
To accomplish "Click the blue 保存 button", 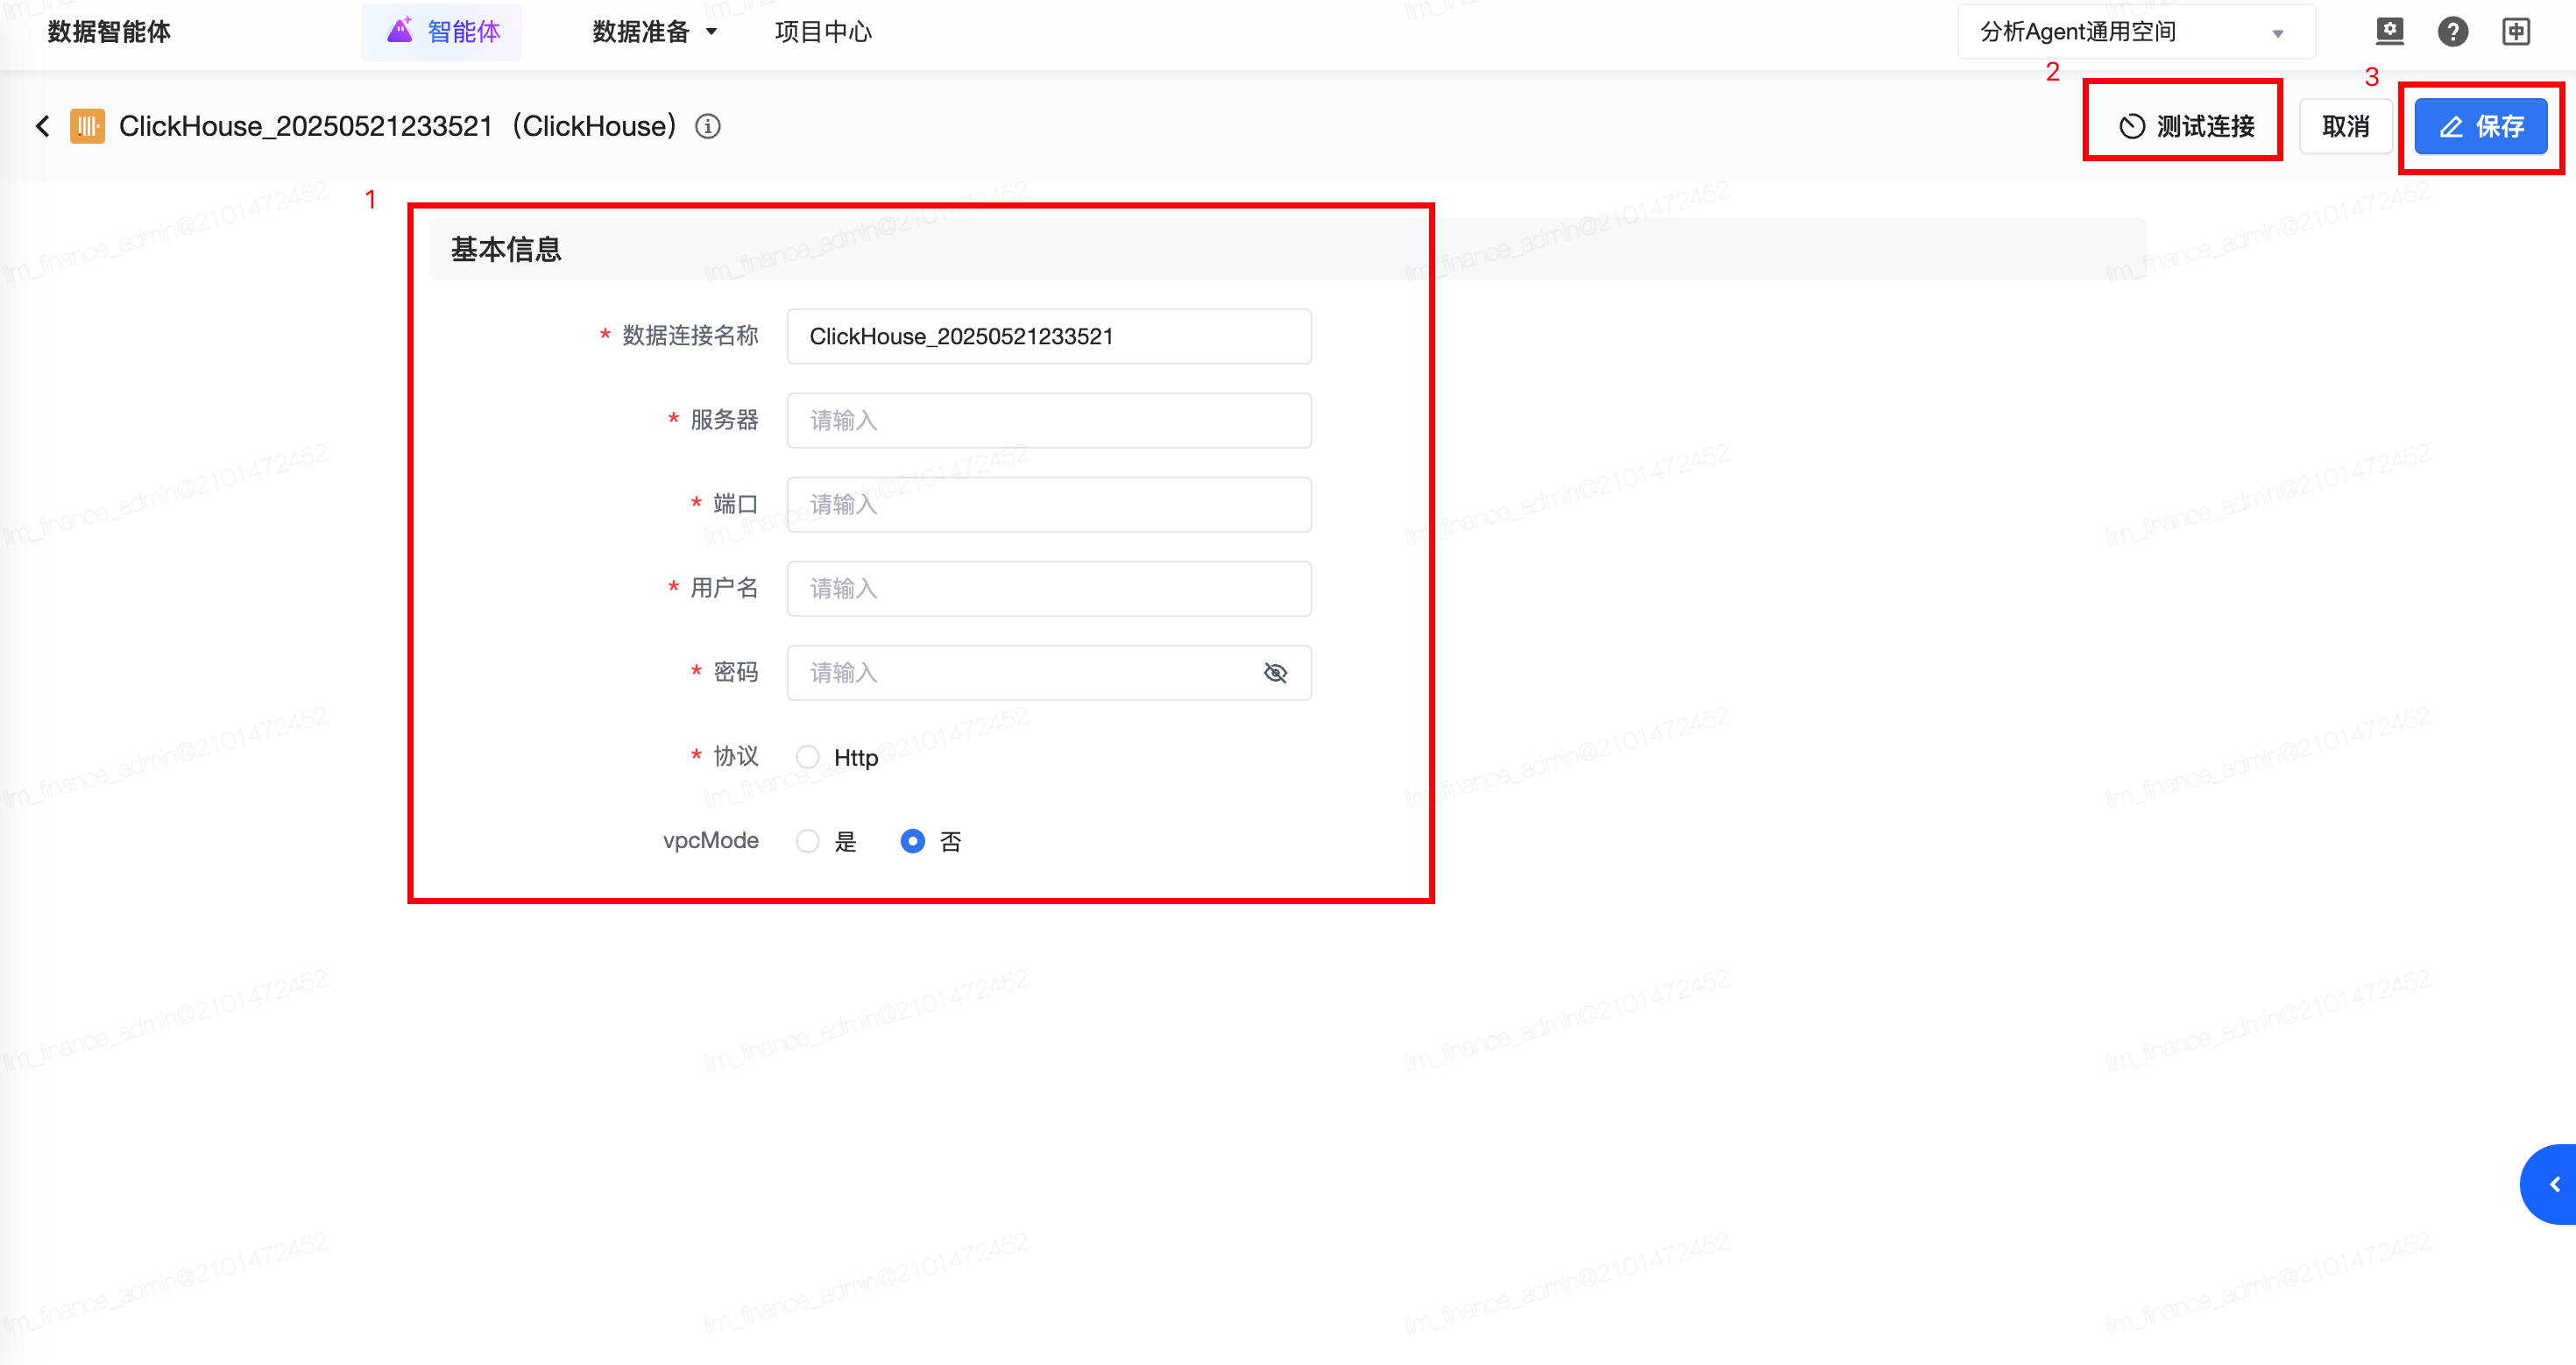I will point(2481,126).
